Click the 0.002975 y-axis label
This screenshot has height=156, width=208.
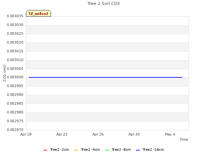pos(15,121)
